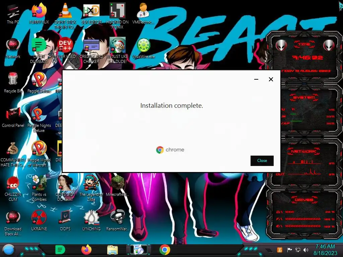Click the Java tray icon
This screenshot has width=343, height=257.
tap(280, 250)
